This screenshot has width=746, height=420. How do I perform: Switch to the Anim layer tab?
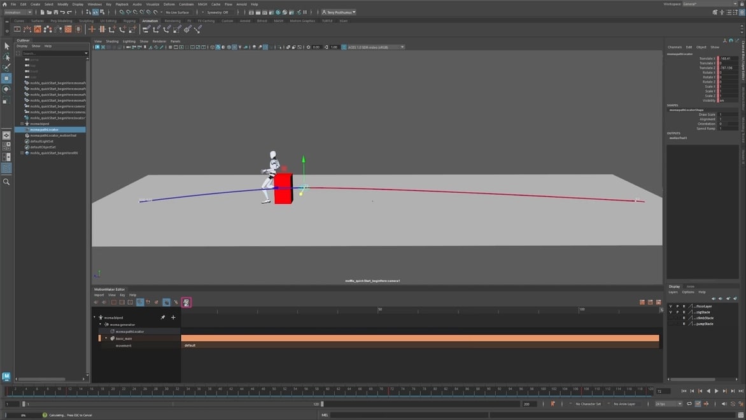click(691, 286)
